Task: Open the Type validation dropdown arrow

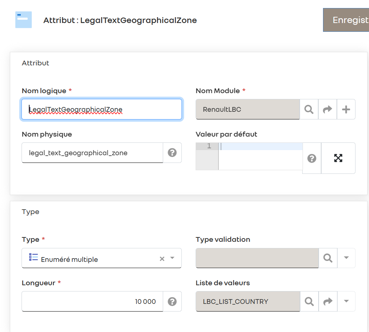Action: [346, 258]
